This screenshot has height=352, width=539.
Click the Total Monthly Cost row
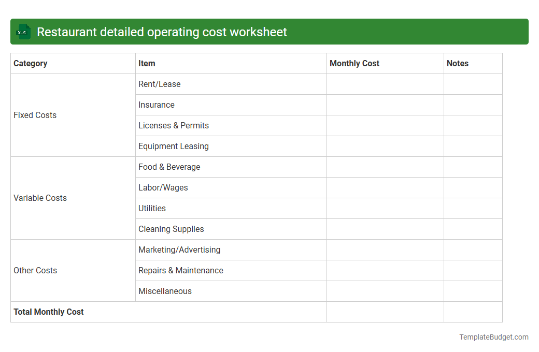pos(48,312)
